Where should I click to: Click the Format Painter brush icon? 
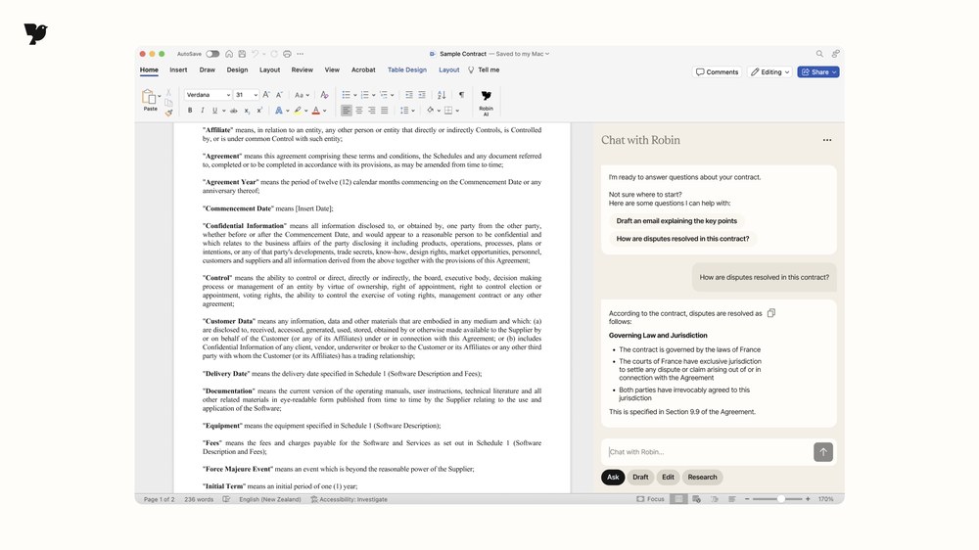pyautogui.click(x=168, y=113)
